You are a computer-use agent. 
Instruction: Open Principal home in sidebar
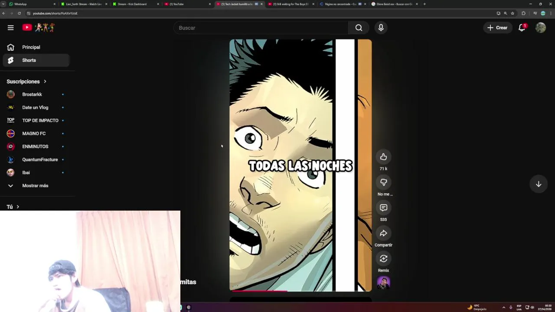(36, 47)
